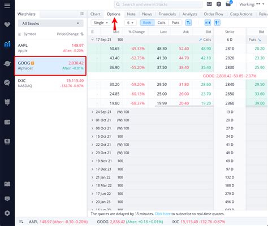Viewport: 268px width, 226px height.
Task: Open the All Stocks watchlist dropdown
Action: [50, 24]
